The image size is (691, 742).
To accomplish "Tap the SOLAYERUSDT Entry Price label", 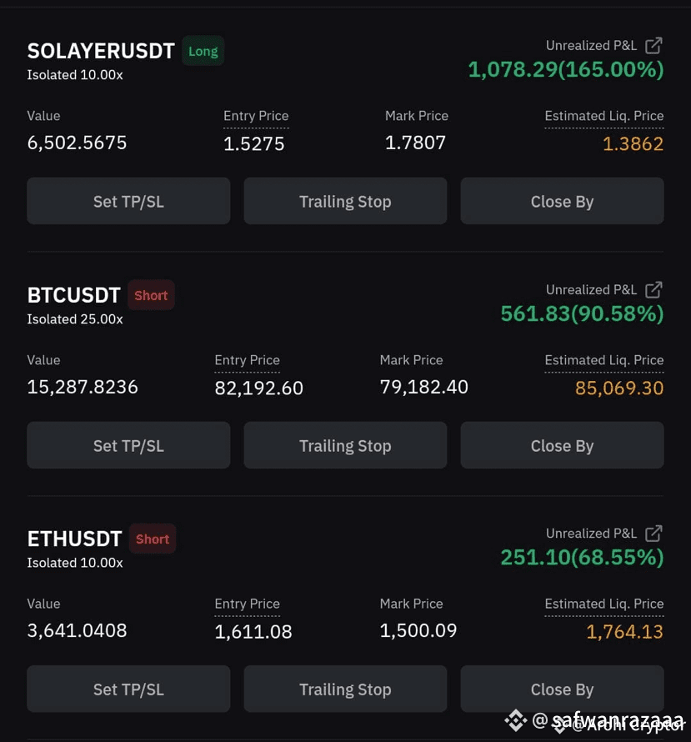I will 256,116.
